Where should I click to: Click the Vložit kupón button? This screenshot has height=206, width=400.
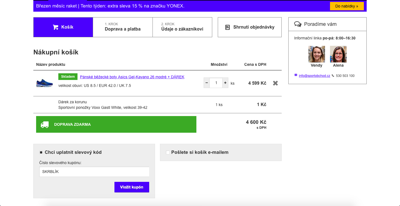coord(132,187)
